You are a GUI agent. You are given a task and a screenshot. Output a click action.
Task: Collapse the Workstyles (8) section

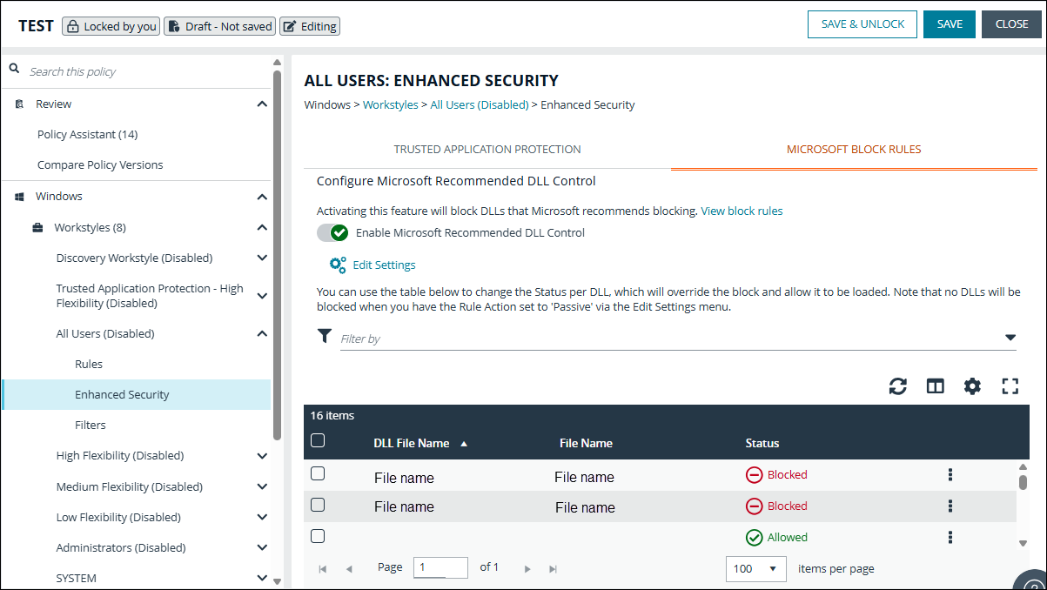262,227
